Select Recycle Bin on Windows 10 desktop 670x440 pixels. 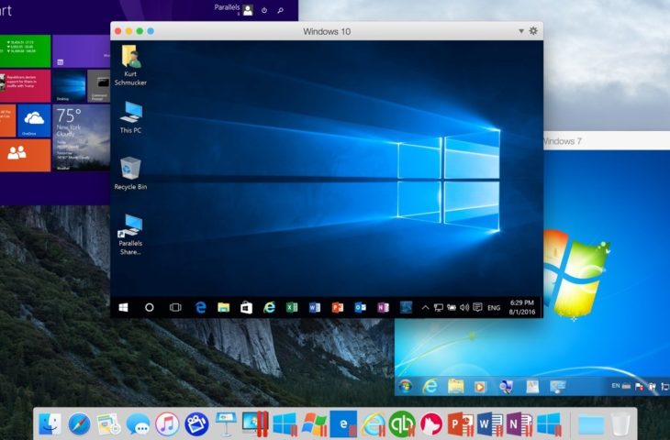pos(130,173)
